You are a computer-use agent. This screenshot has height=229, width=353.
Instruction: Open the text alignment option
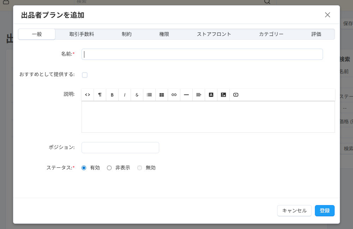pyautogui.click(x=198, y=94)
